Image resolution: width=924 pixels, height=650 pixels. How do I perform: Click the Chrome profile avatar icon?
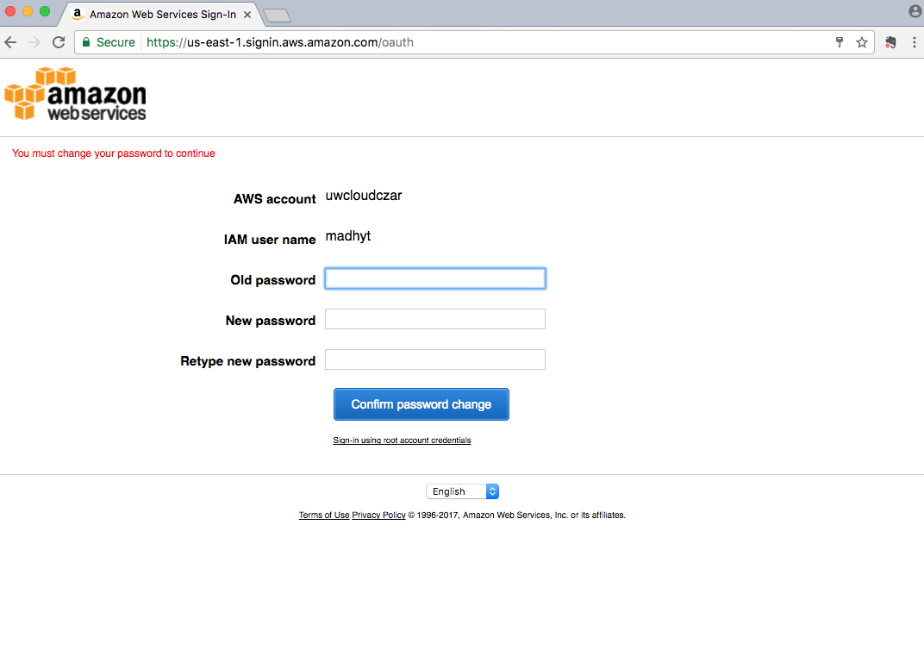[x=915, y=10]
